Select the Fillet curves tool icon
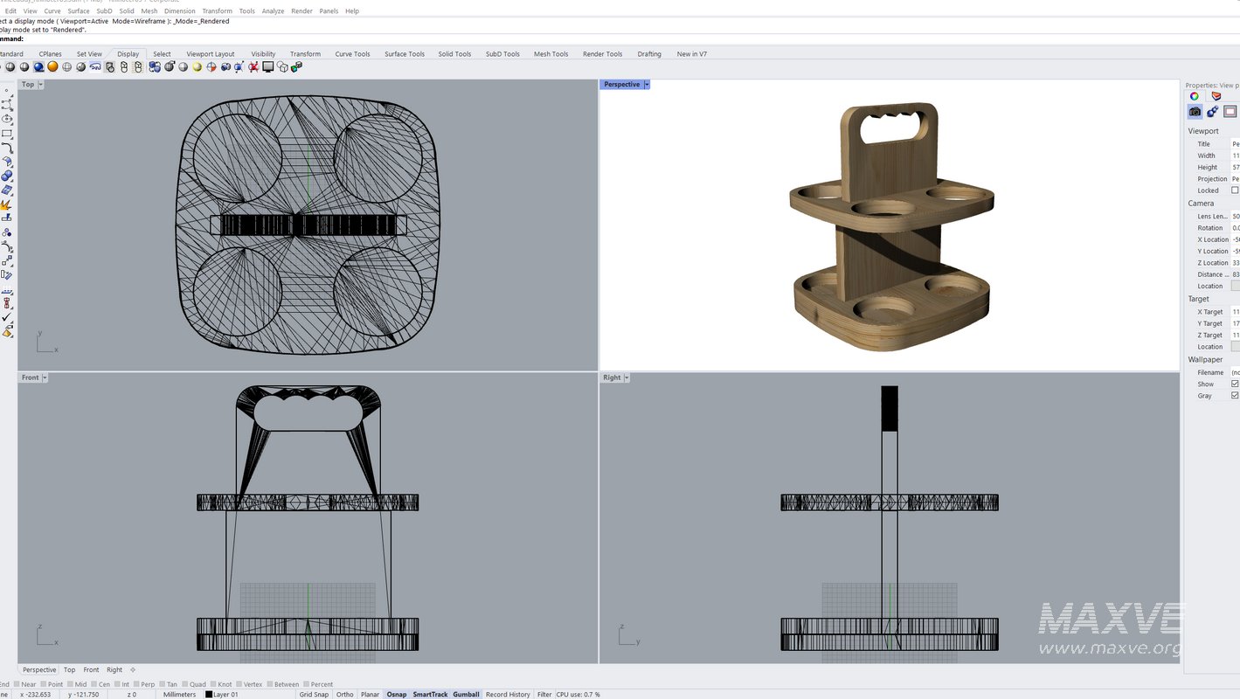 7,148
